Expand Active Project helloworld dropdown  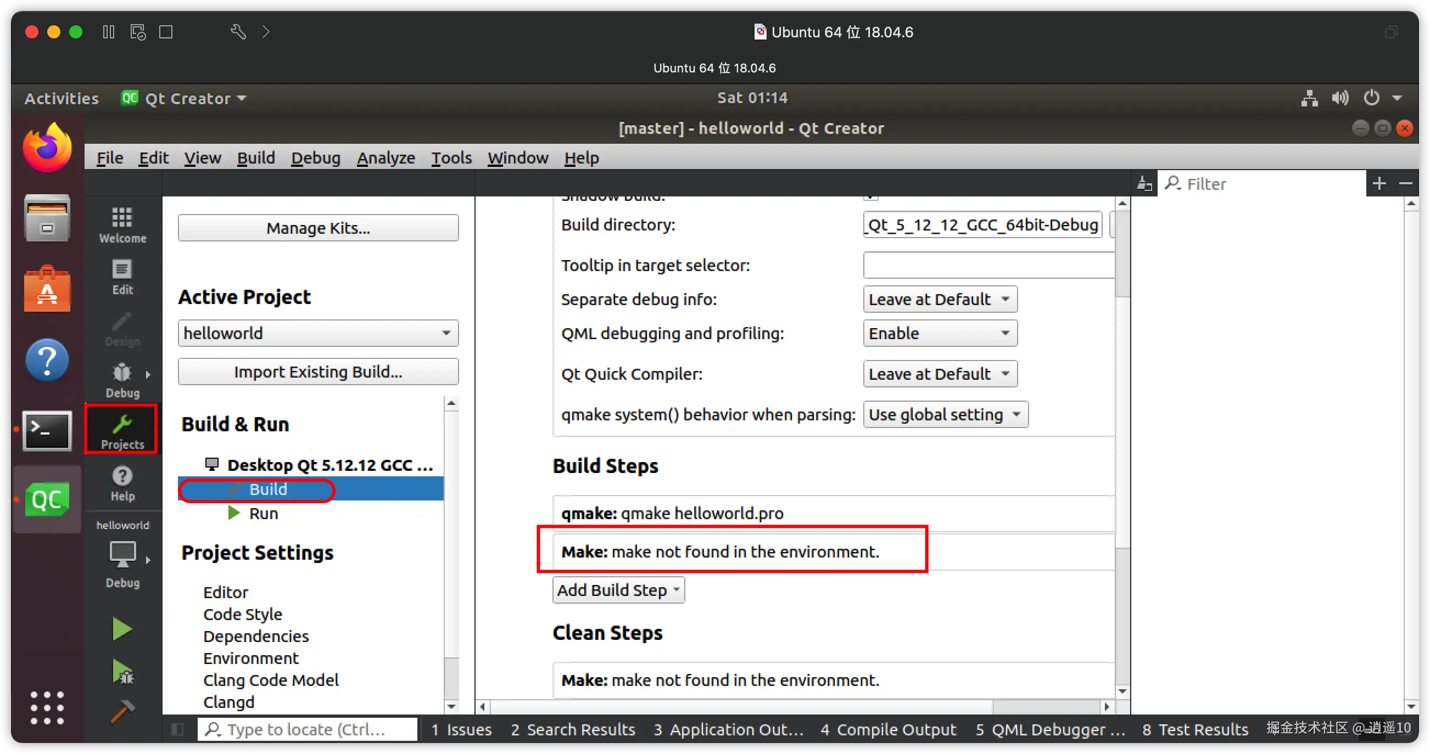click(317, 333)
